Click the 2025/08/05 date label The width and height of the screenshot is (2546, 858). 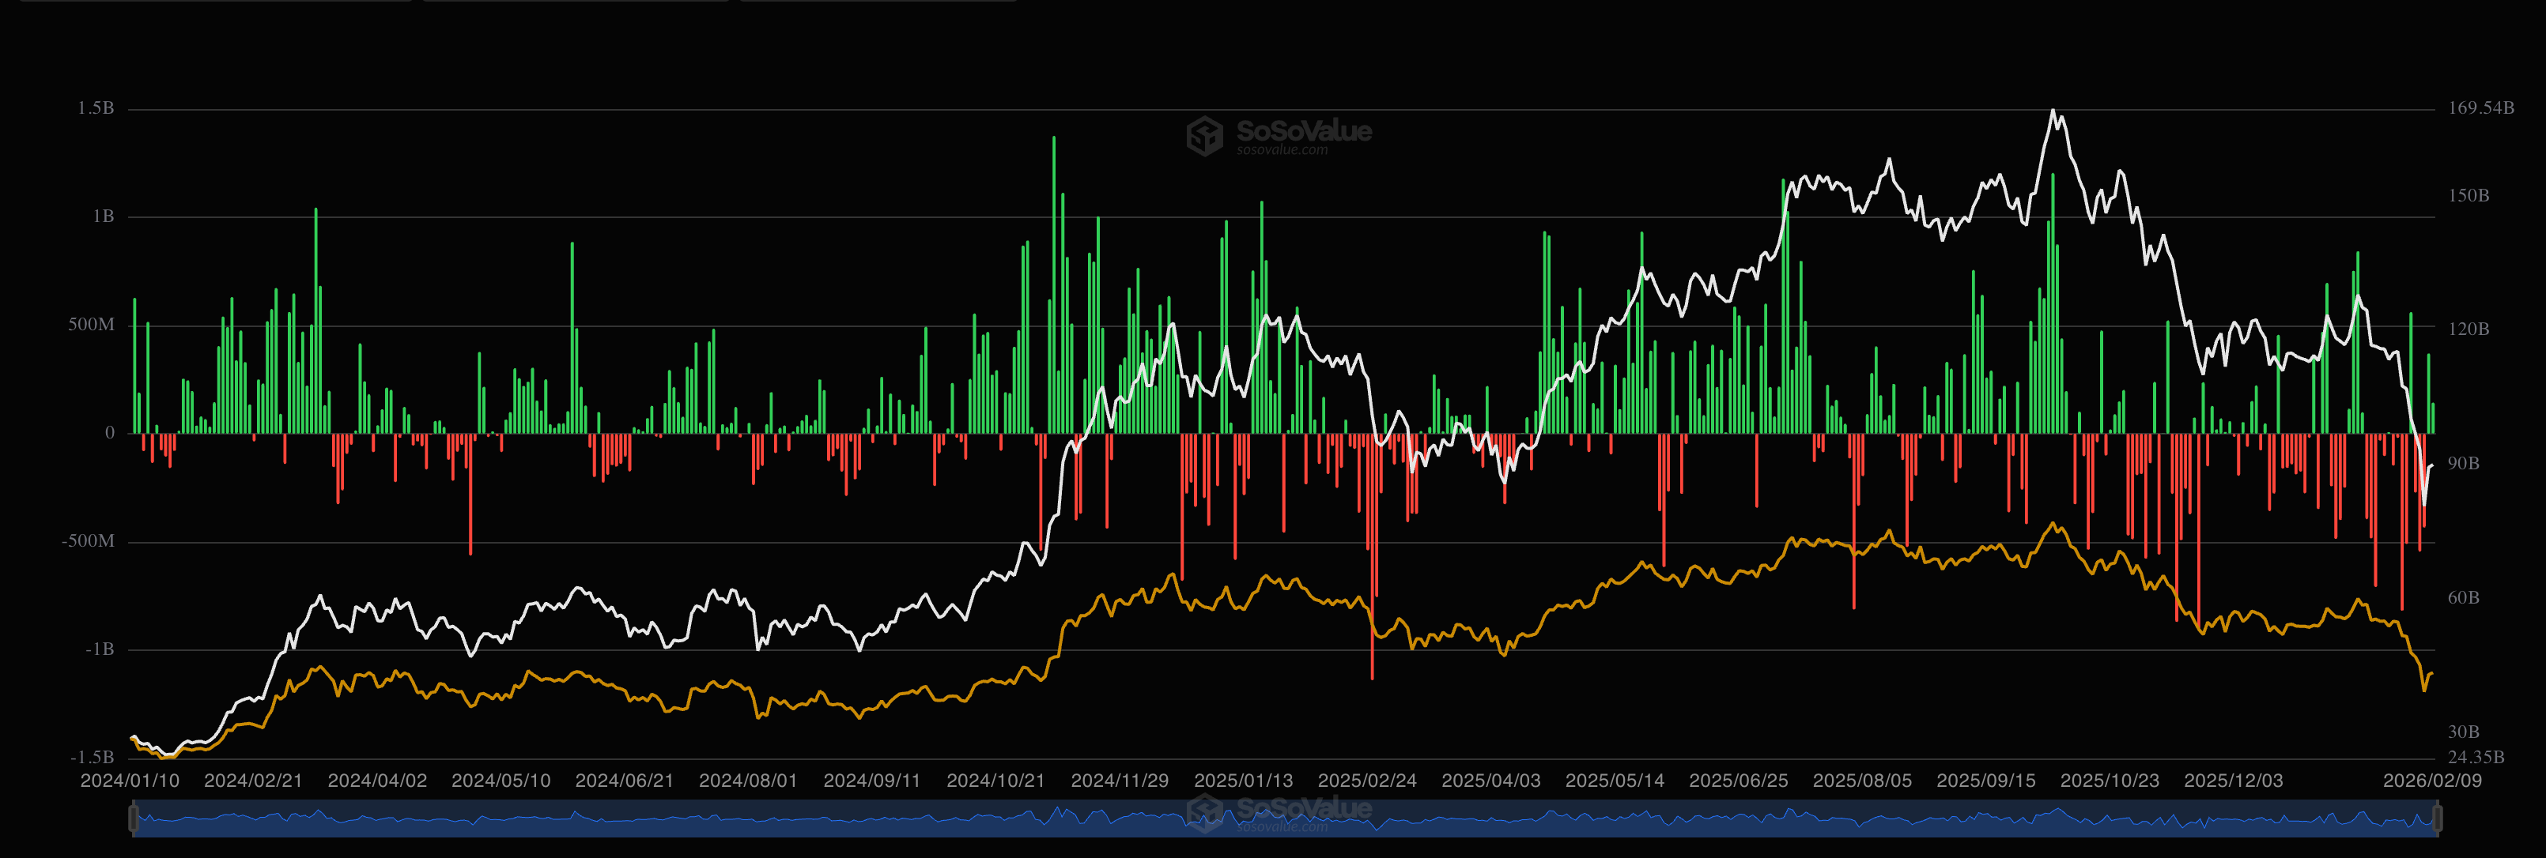[1862, 781]
